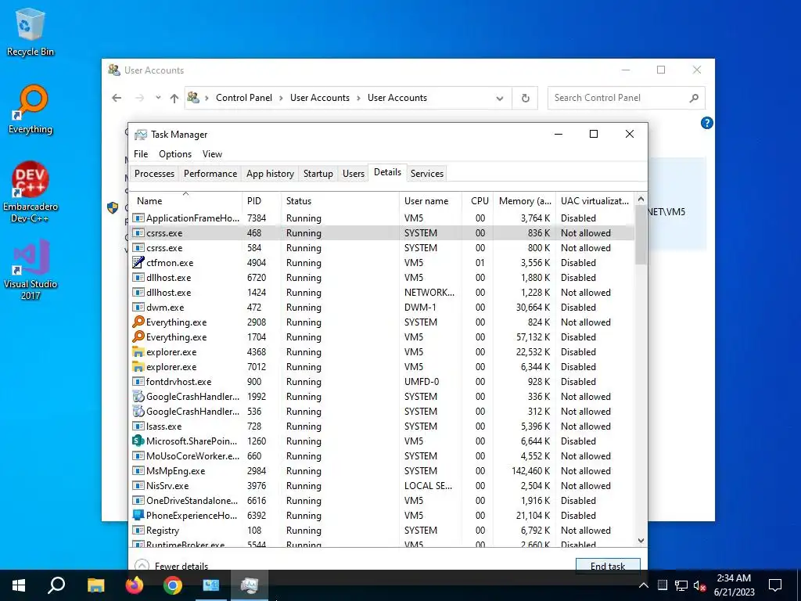
Task: Click the muted volume tray icon
Action: 699,585
